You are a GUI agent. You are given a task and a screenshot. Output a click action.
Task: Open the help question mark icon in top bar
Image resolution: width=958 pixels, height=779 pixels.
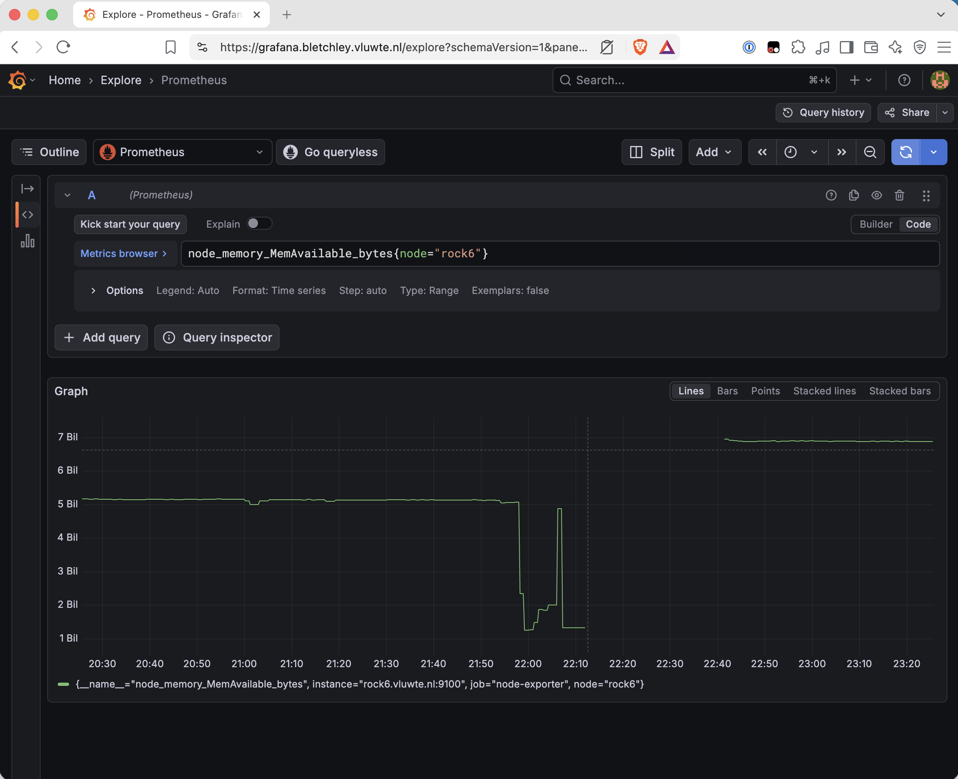(904, 81)
